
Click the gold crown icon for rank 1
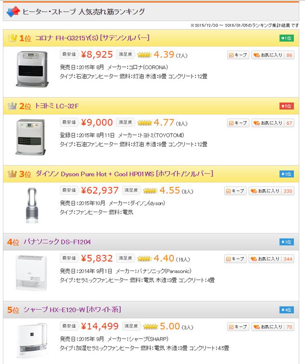coord(12,38)
